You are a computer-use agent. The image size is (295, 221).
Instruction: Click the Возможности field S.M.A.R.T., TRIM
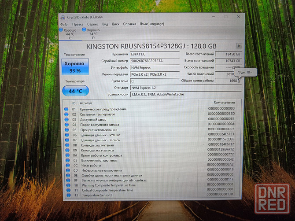pyautogui.click(x=186, y=94)
